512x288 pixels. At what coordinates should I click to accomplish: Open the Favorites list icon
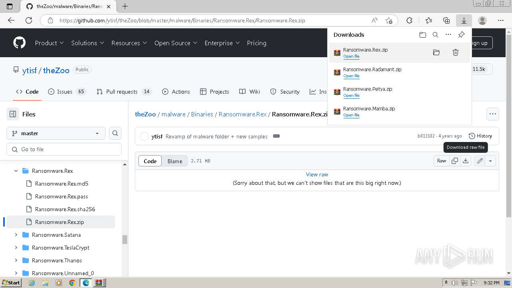[x=429, y=20]
